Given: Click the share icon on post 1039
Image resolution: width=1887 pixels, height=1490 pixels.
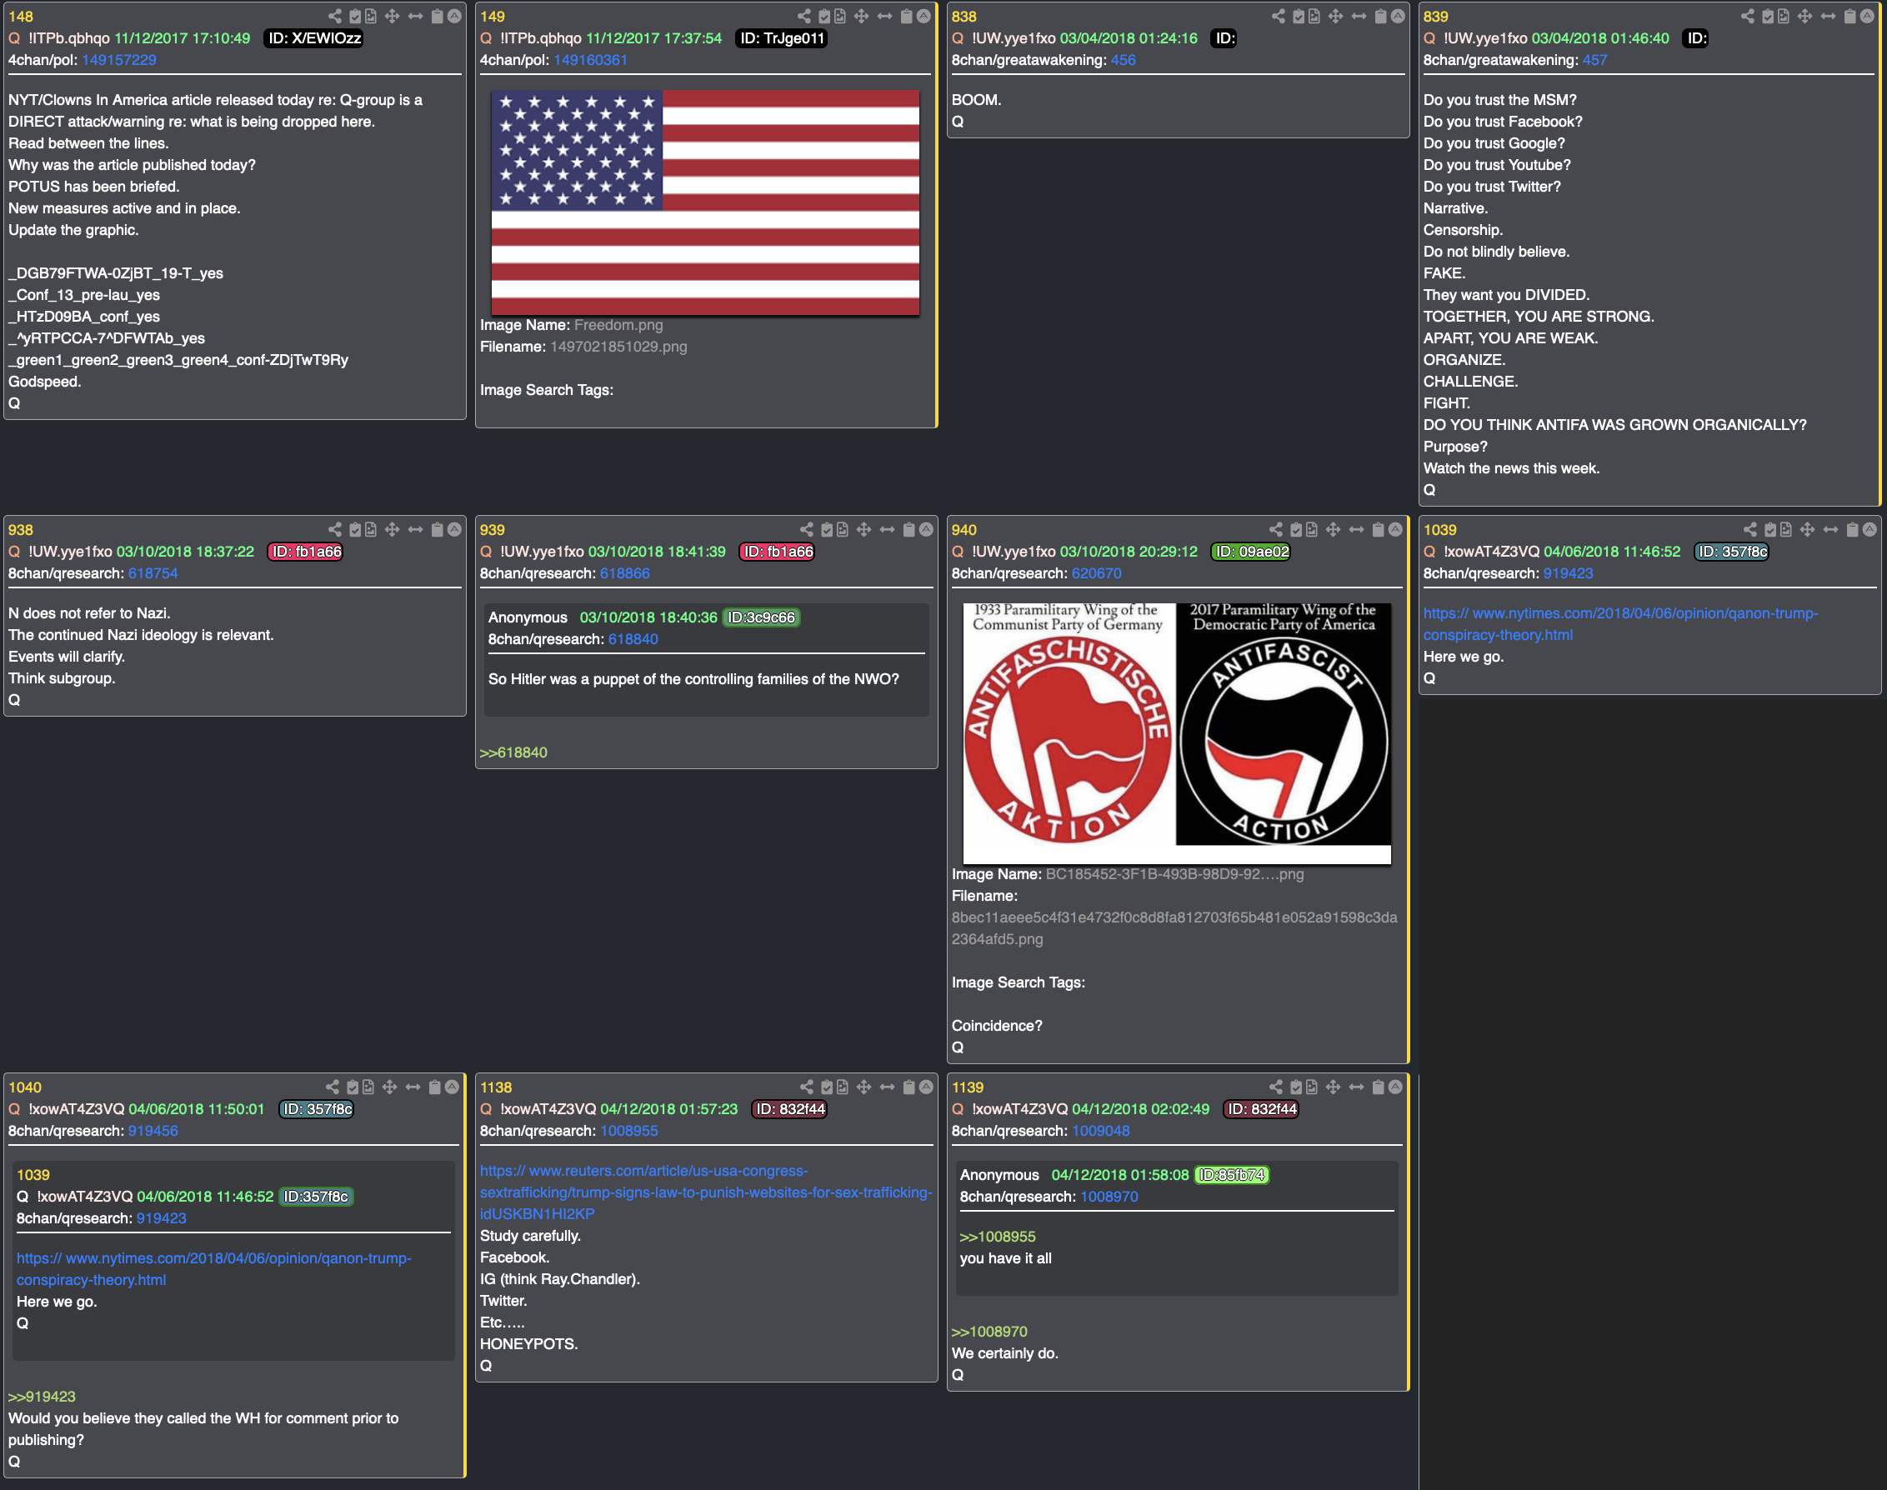Looking at the screenshot, I should (1750, 529).
